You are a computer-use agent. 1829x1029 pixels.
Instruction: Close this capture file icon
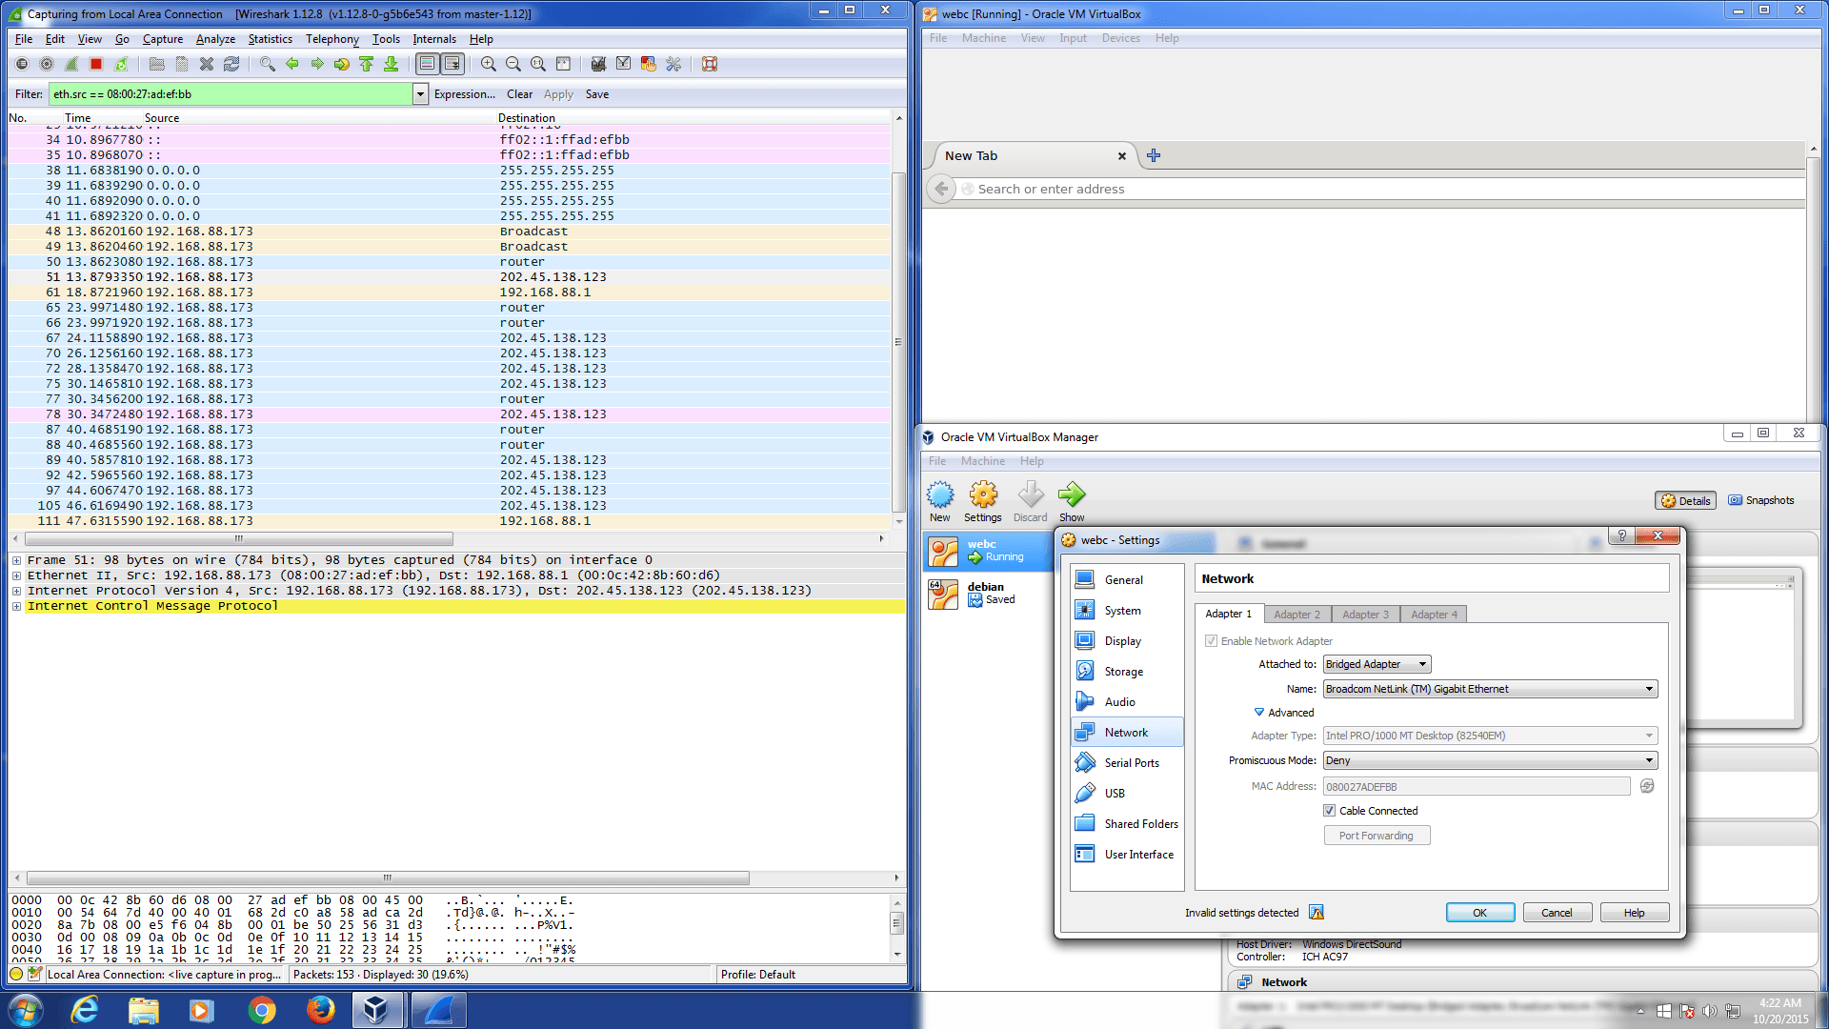[207, 64]
